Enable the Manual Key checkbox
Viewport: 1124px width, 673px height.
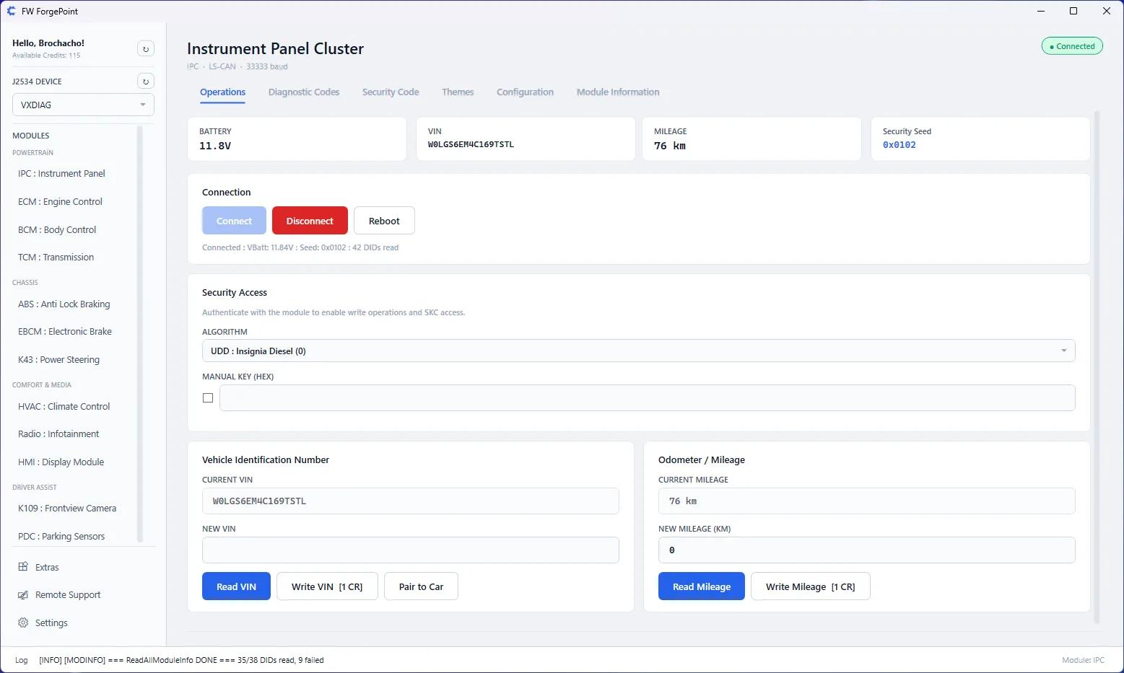click(x=208, y=398)
